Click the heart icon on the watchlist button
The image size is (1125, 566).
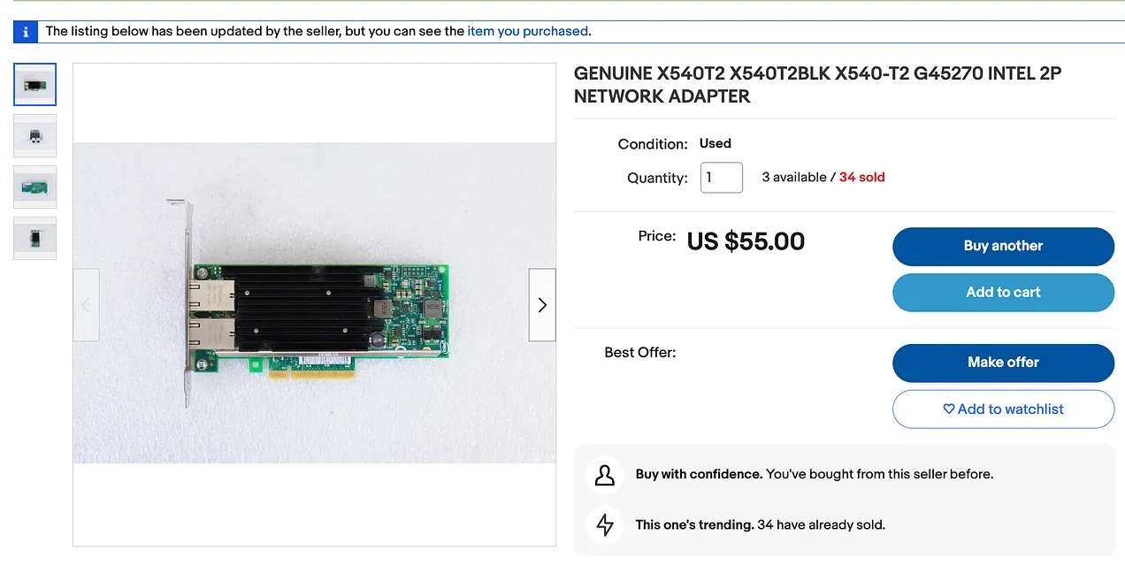pyautogui.click(x=949, y=409)
